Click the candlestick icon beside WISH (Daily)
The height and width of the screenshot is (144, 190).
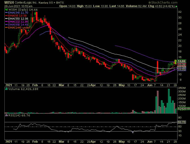[7, 10]
